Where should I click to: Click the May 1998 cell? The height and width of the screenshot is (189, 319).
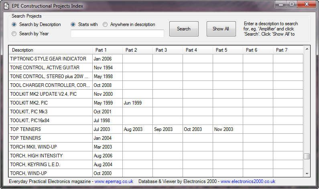(108, 76)
